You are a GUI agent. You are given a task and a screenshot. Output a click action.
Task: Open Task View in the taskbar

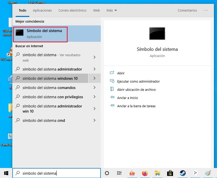[119, 173]
